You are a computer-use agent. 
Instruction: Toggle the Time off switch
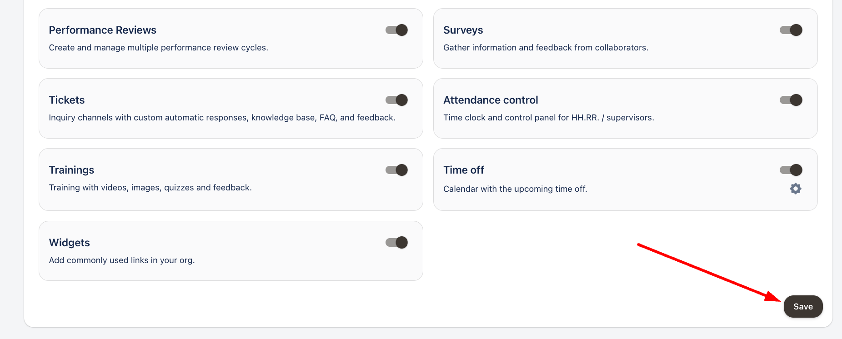tap(791, 170)
